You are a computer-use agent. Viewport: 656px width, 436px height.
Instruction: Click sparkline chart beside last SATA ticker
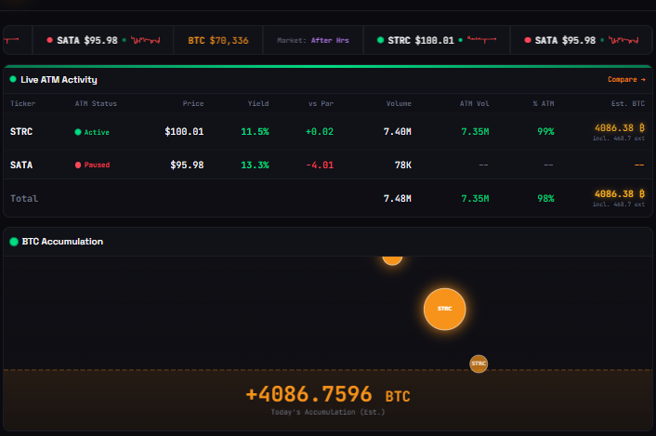[623, 40]
